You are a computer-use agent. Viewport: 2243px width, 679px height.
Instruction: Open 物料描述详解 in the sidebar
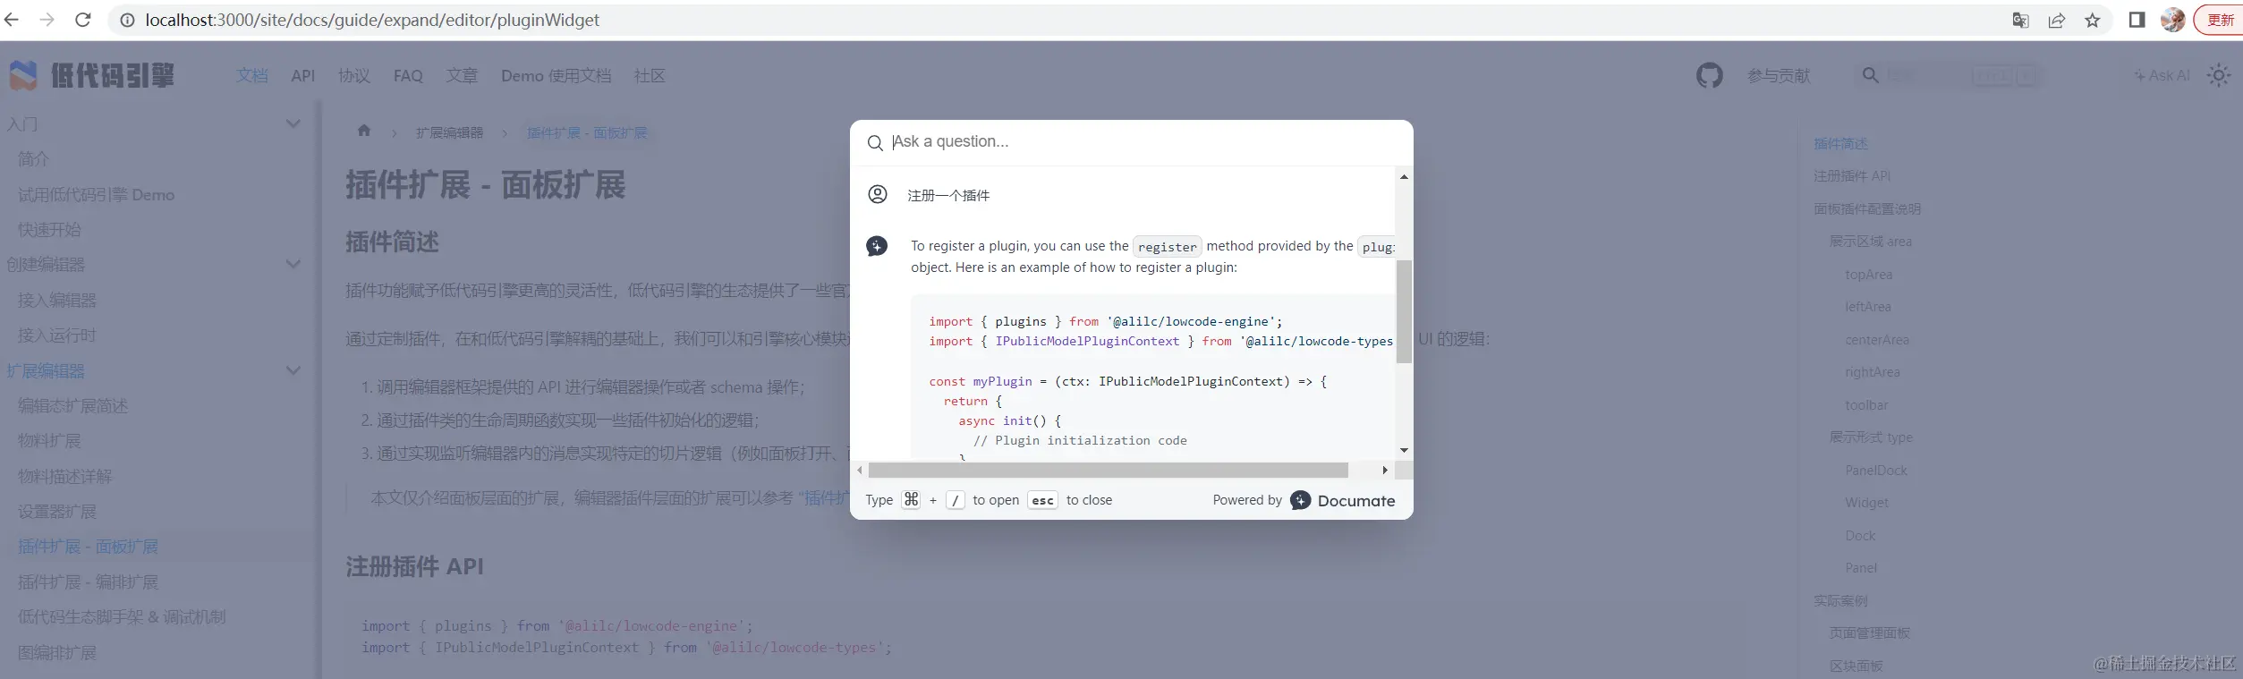65,477
